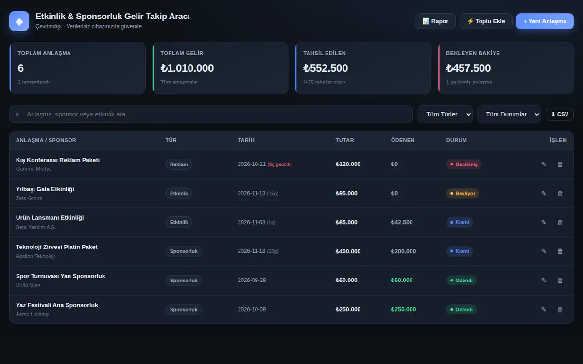
Task: Click the Toplu Ekle bulk add button
Action: coord(486,21)
